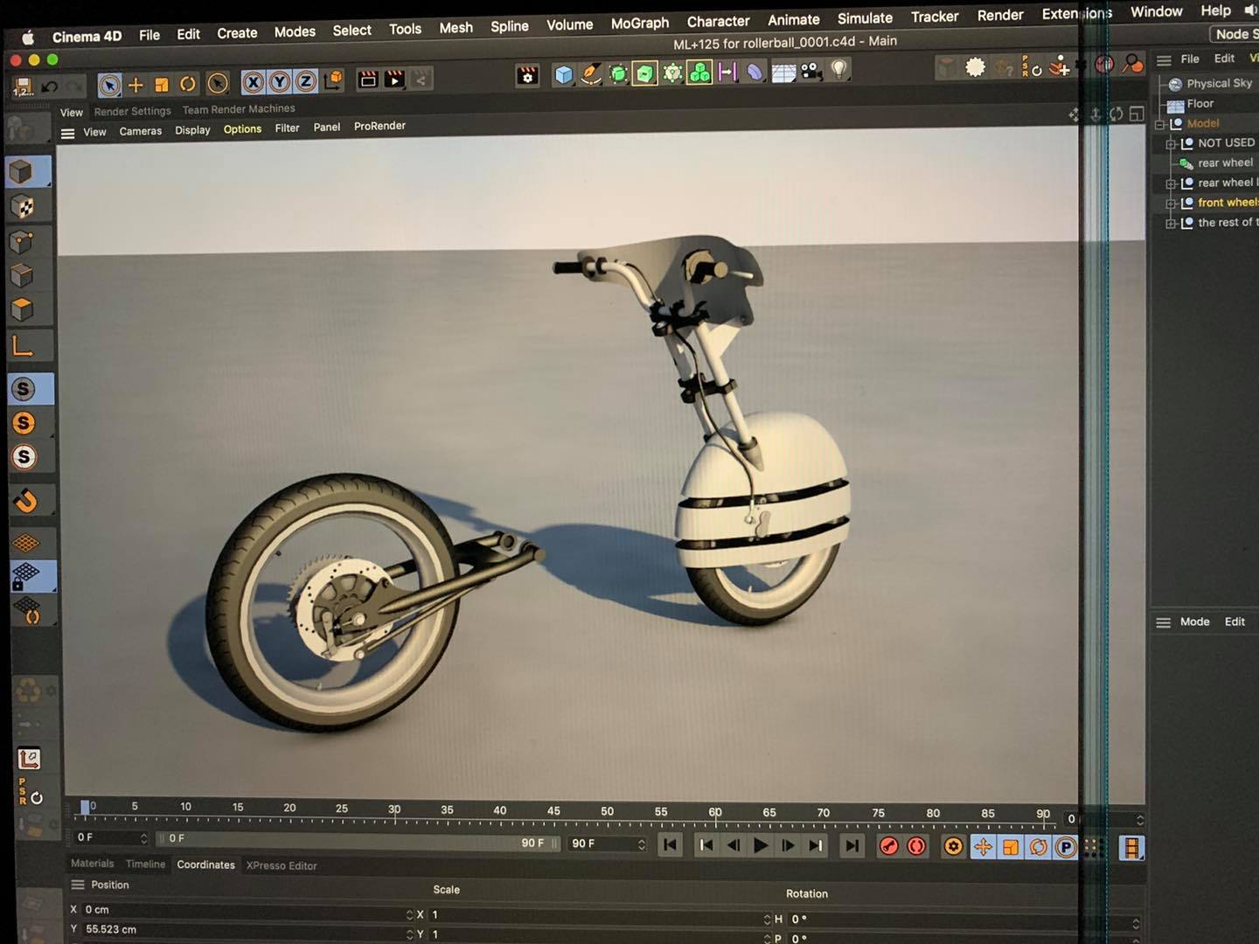Toggle Position keyframe recording in timeline bar

tap(983, 846)
